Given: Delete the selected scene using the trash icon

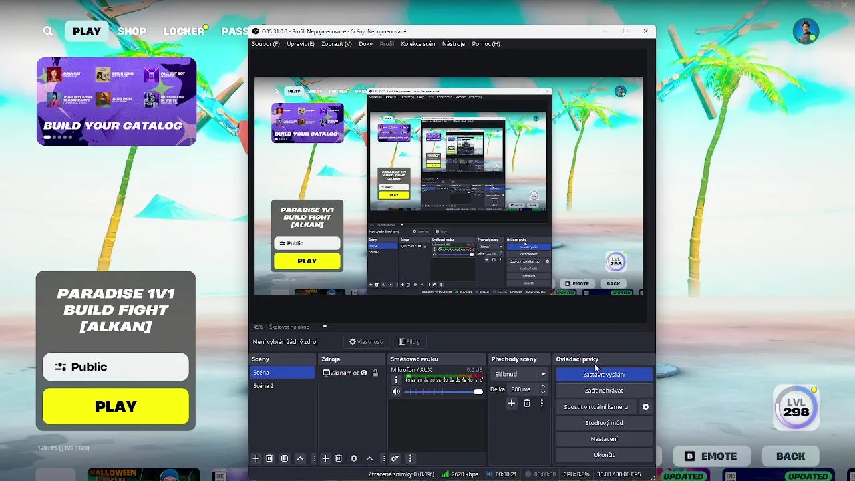Looking at the screenshot, I should click(269, 458).
